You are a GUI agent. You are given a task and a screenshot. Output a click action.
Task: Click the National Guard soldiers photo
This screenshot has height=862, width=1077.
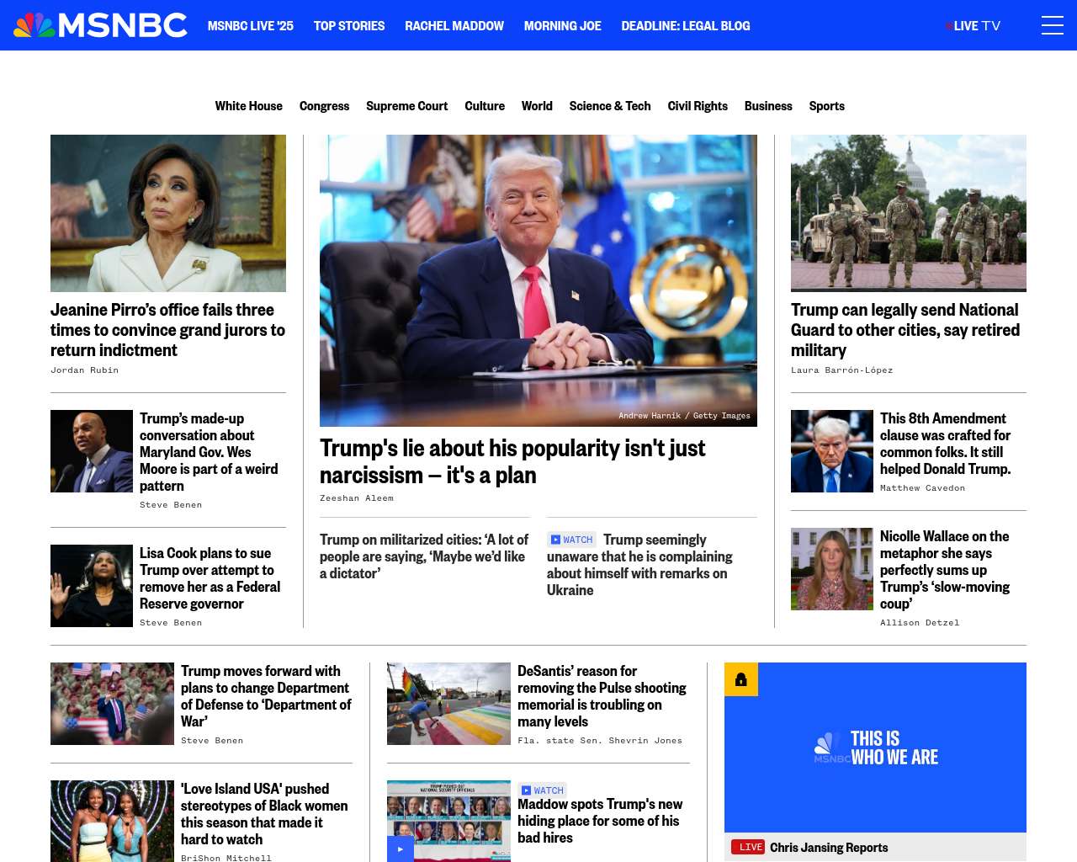point(909,213)
